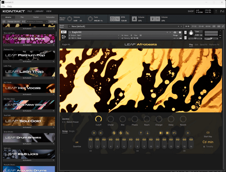Click the wrench icon beside Eagle Kit

click(64, 32)
